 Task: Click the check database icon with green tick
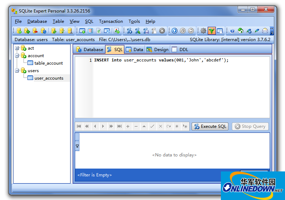click(62, 31)
